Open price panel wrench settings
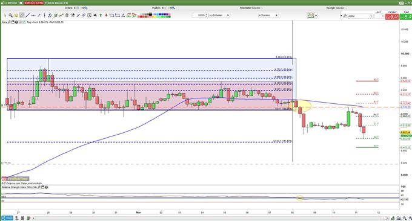412x221 pixels. (x=10, y=22)
